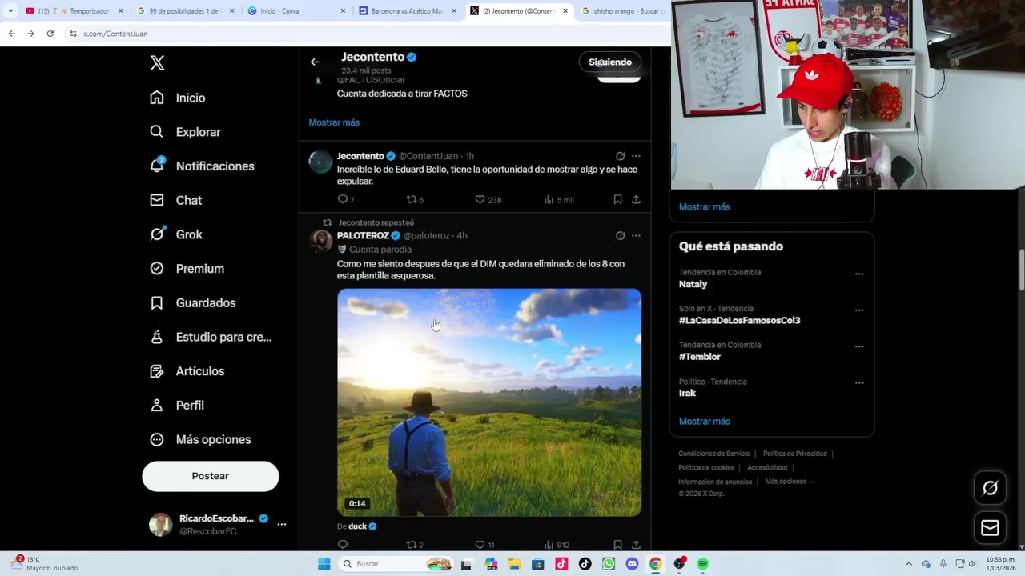Go back with the profile header arrow
Viewport: 1025px width, 576px height.
[x=315, y=62]
